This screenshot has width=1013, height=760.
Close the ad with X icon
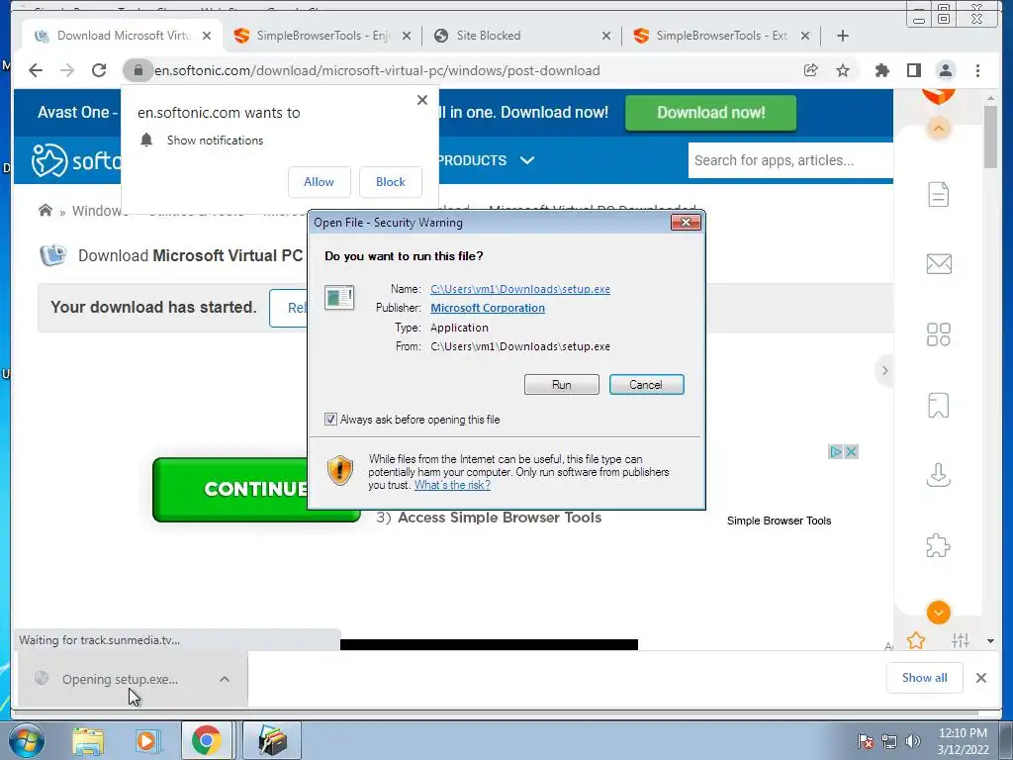(852, 451)
